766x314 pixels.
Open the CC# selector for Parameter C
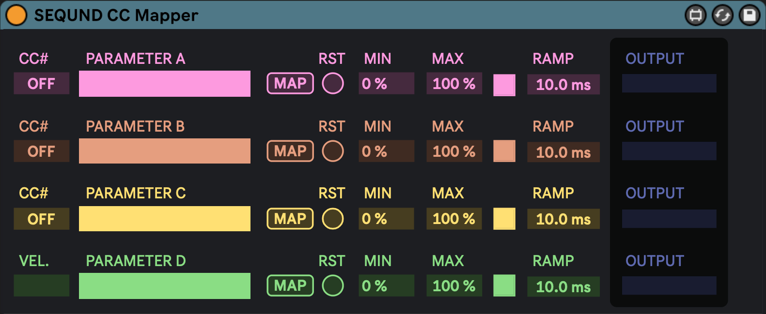click(x=41, y=219)
